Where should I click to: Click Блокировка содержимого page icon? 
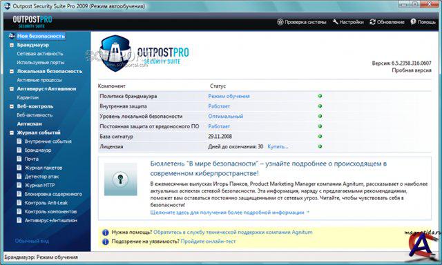[x=19, y=194]
